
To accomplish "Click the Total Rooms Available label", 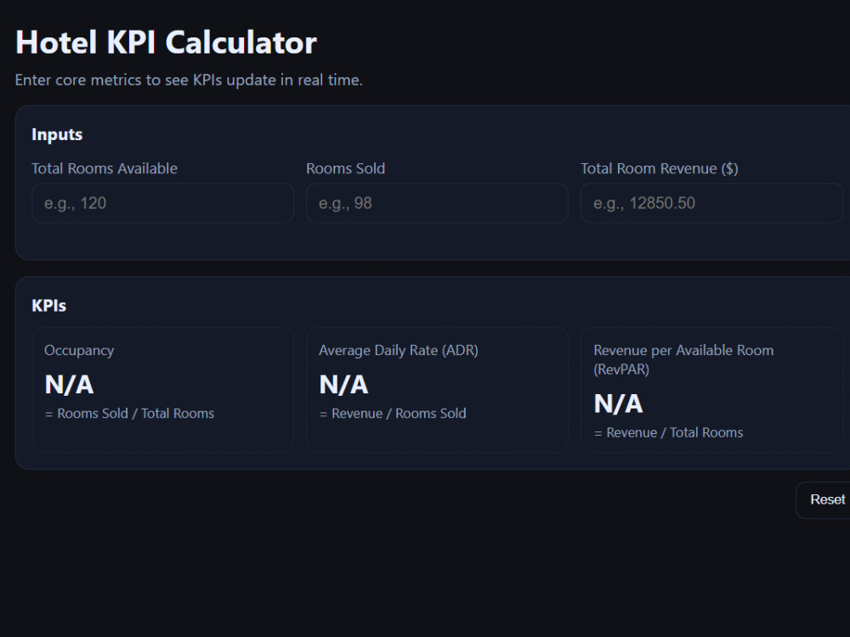I will point(105,168).
